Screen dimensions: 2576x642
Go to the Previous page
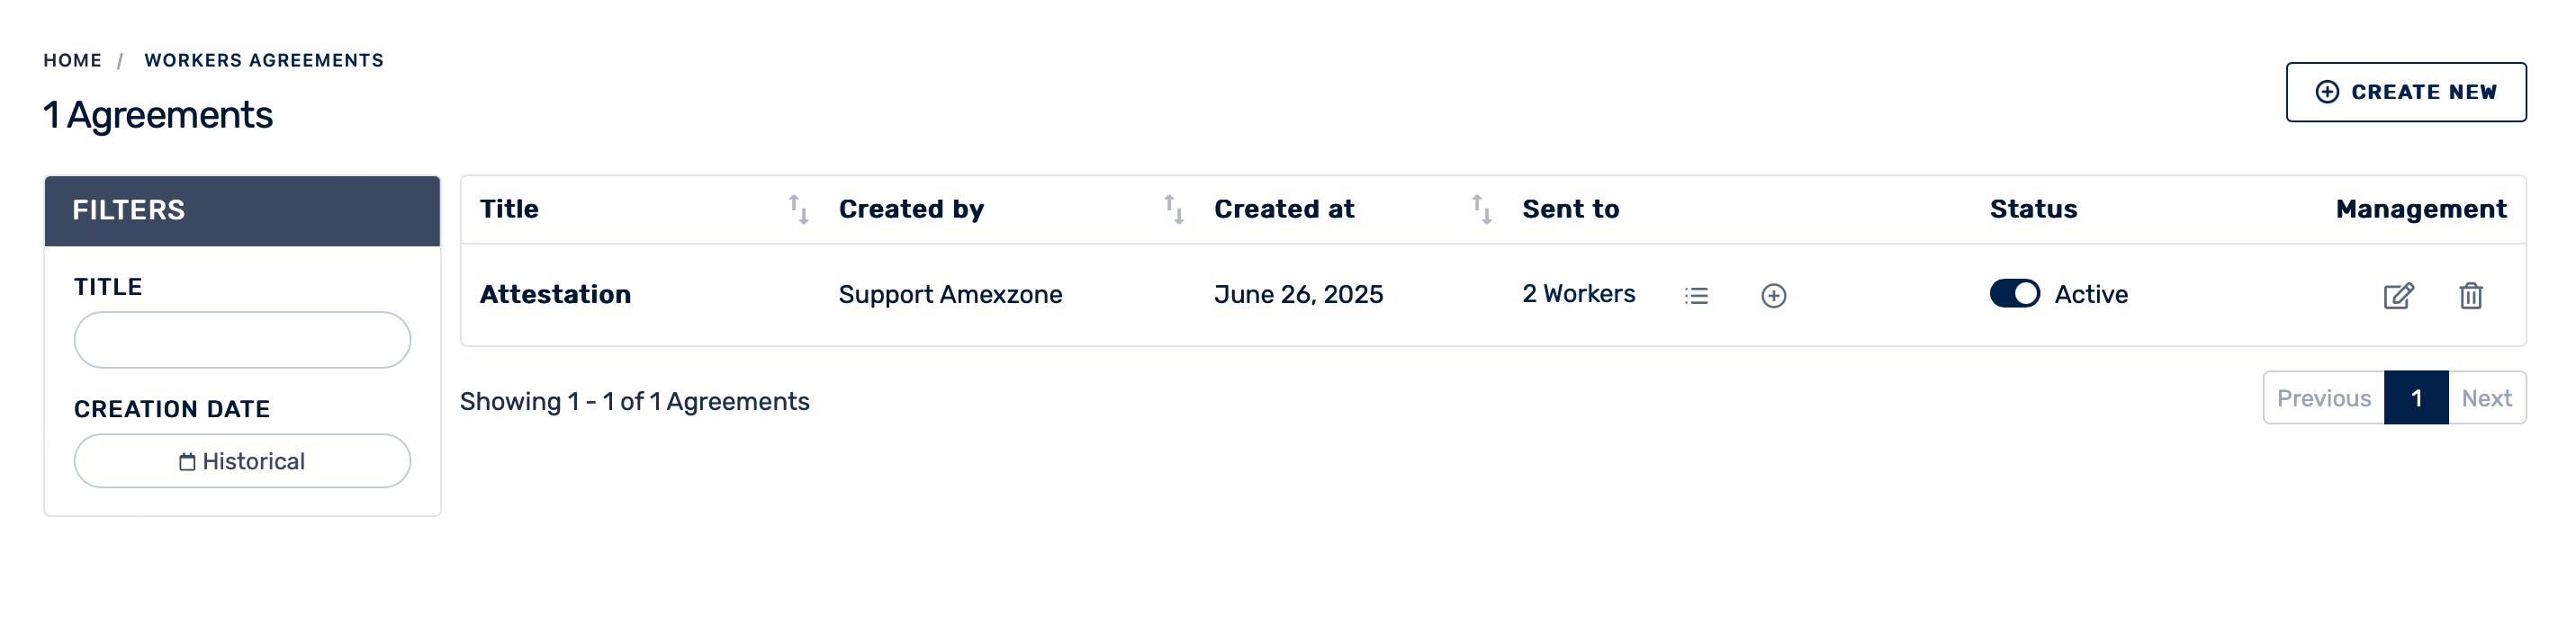click(x=2323, y=398)
